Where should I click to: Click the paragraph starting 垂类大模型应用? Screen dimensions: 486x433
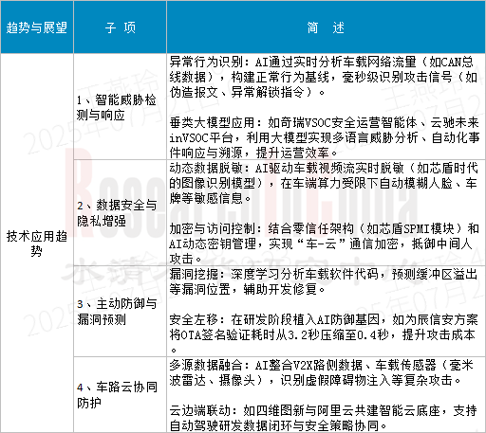click(x=325, y=137)
